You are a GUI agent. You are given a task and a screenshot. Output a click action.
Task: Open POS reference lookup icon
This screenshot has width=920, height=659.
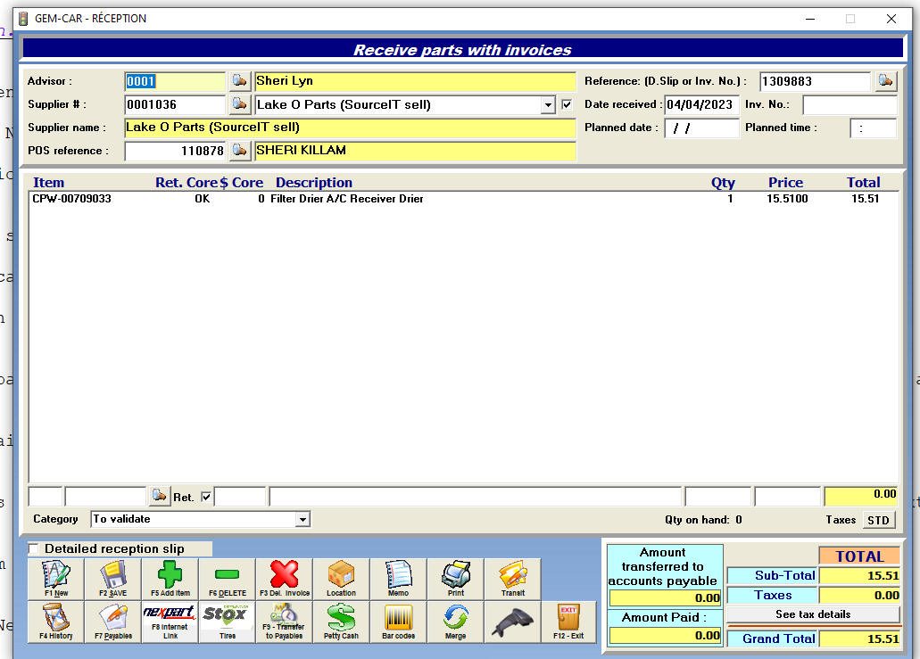point(239,151)
